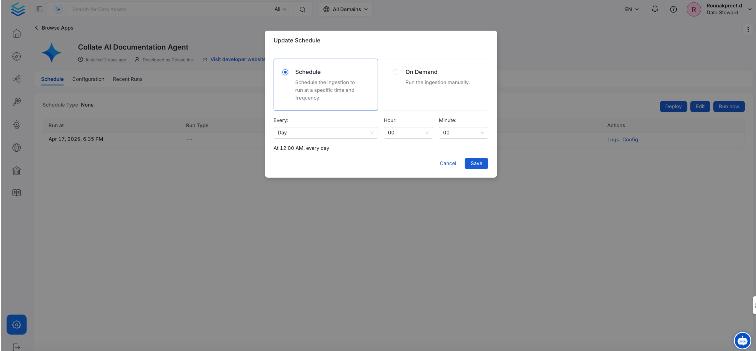The height and width of the screenshot is (351, 756).
Task: Click the logout icon in sidebar
Action: coord(16,347)
